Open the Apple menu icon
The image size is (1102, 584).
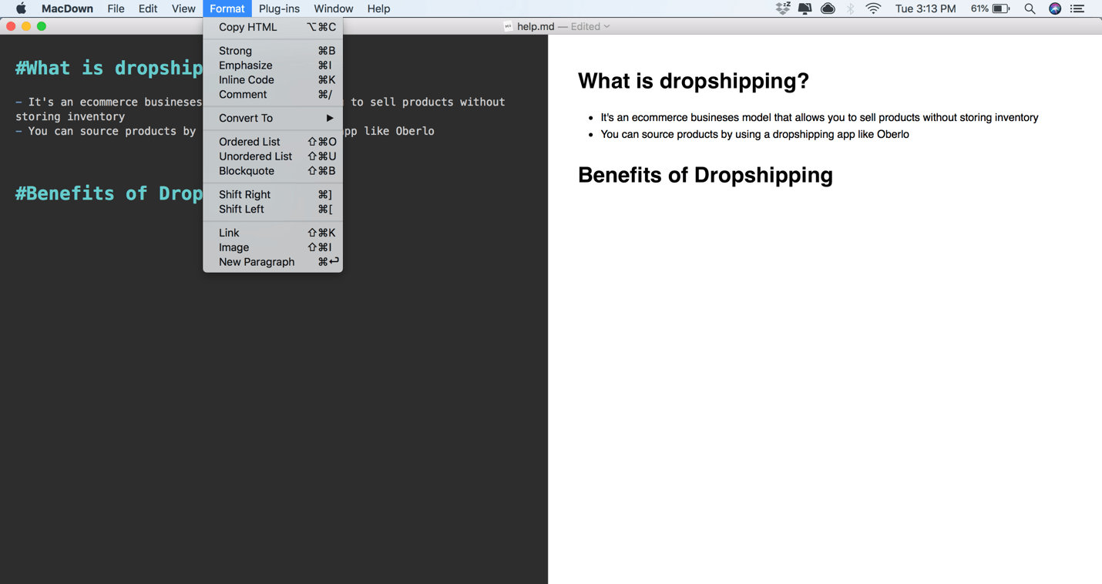[x=21, y=8]
